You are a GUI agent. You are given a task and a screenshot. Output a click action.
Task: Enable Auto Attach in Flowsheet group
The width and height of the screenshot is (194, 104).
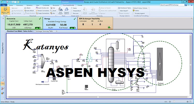[x=29, y=11]
